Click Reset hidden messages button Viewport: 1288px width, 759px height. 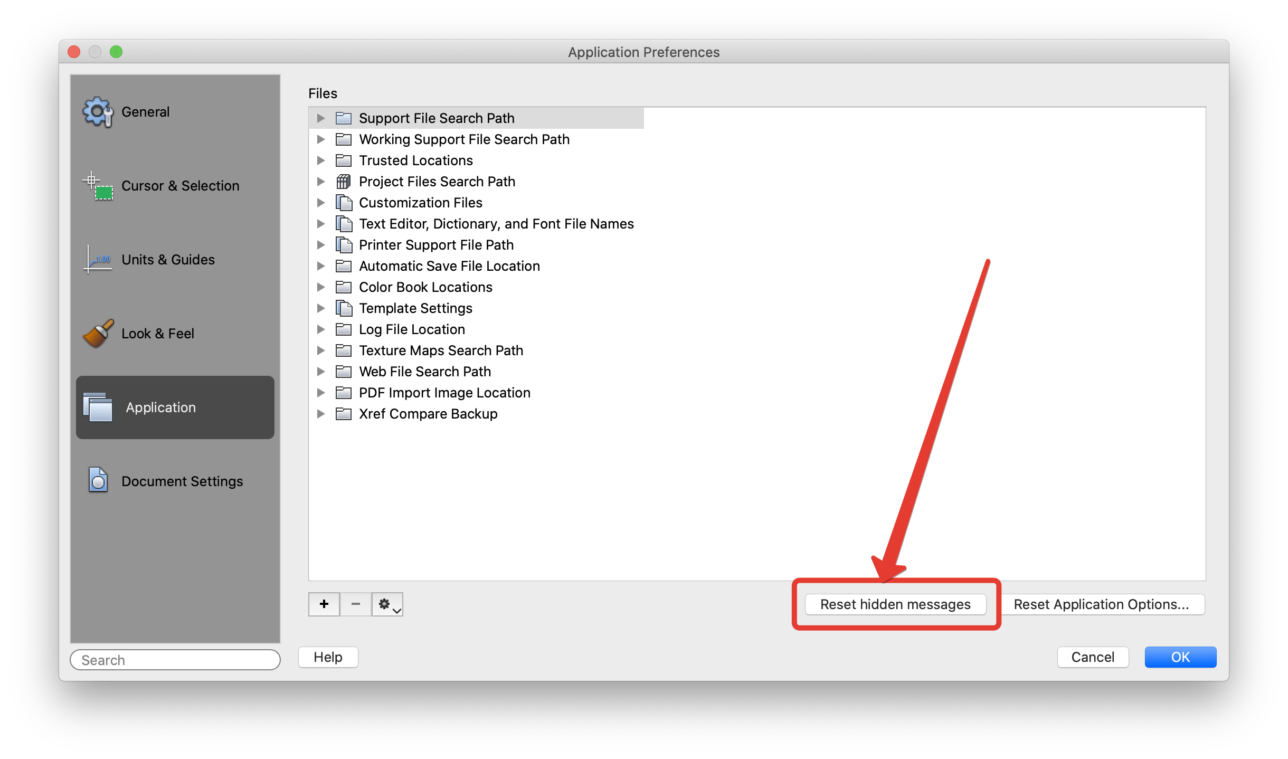tap(895, 604)
